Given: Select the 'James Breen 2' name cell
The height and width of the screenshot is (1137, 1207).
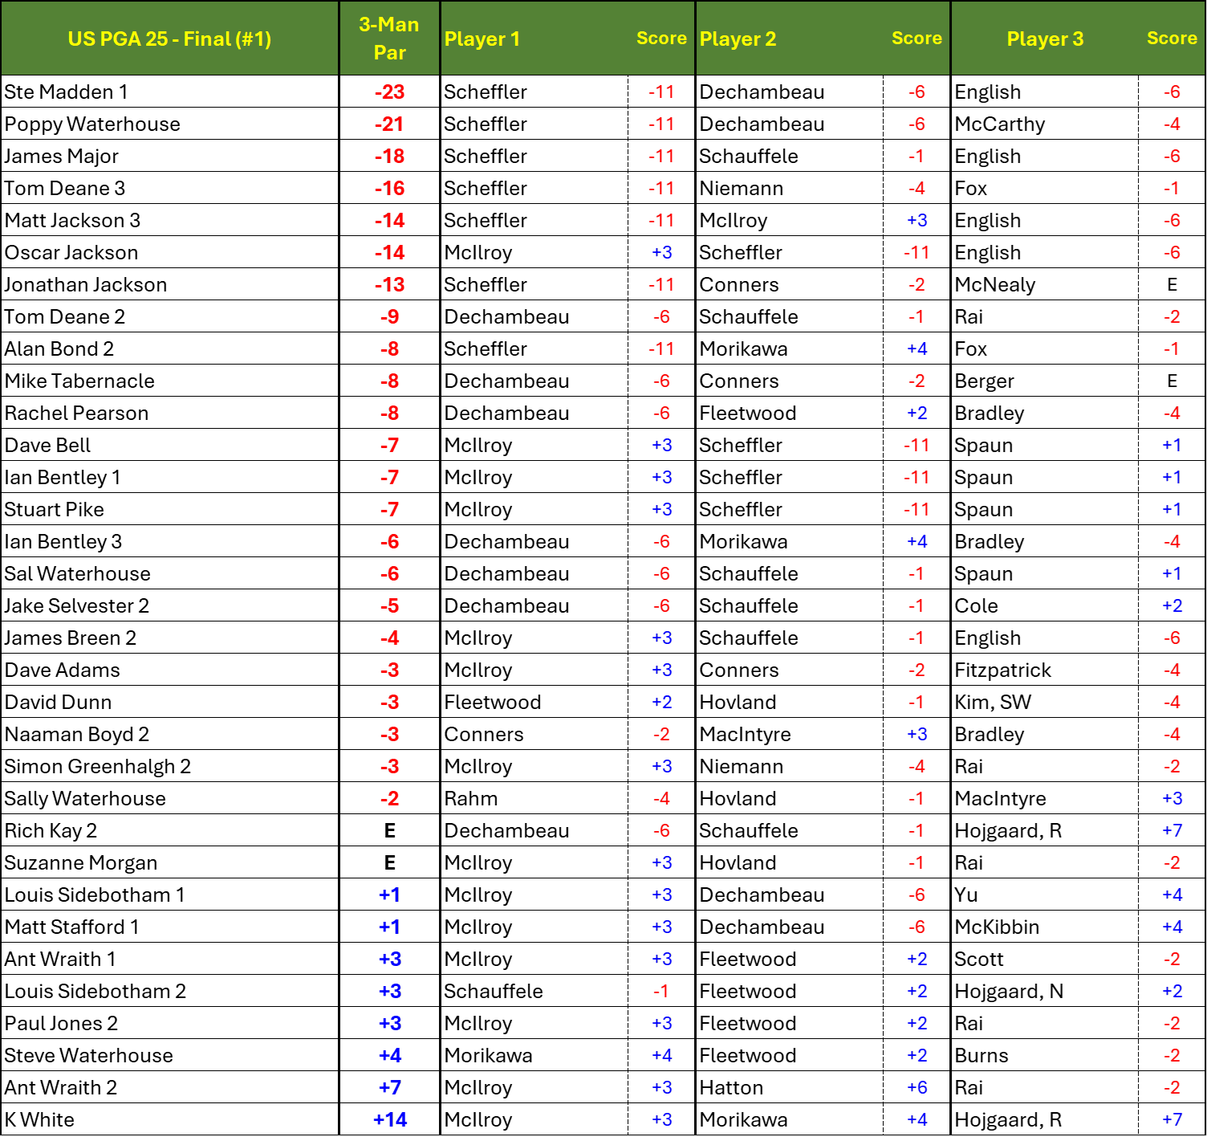Looking at the screenshot, I should (169, 638).
